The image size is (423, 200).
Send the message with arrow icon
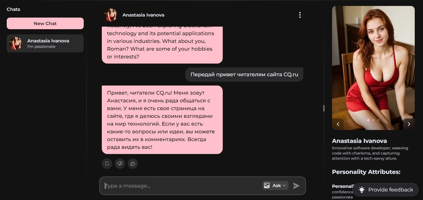296,186
